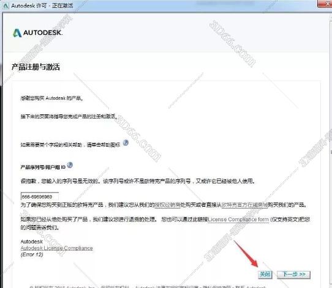The width and height of the screenshot is (332, 288).
Task: Open help for the serial number field
Action: coord(70,165)
